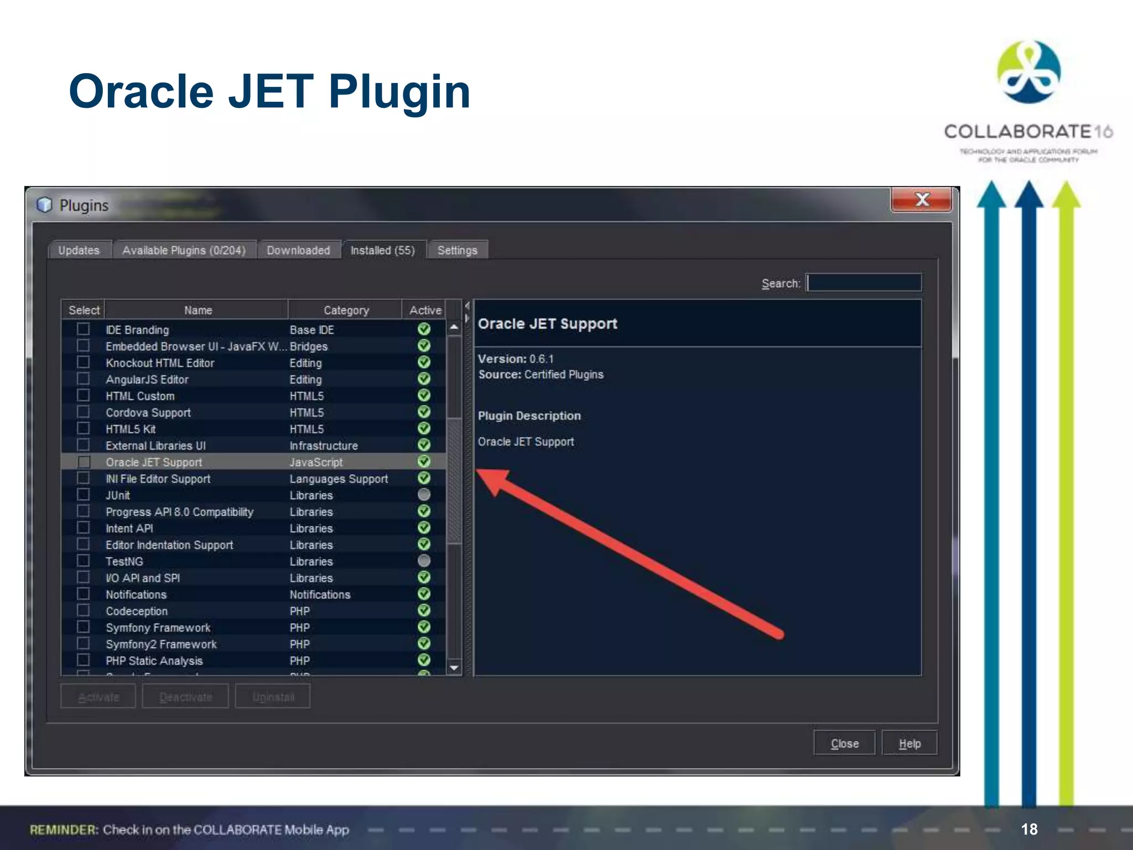The width and height of the screenshot is (1133, 850).
Task: Click active status icon for INI File Editor Support
Action: [x=424, y=478]
